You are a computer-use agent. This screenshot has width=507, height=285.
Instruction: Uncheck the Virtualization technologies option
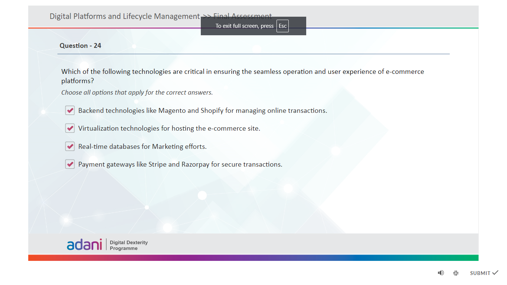(x=70, y=128)
